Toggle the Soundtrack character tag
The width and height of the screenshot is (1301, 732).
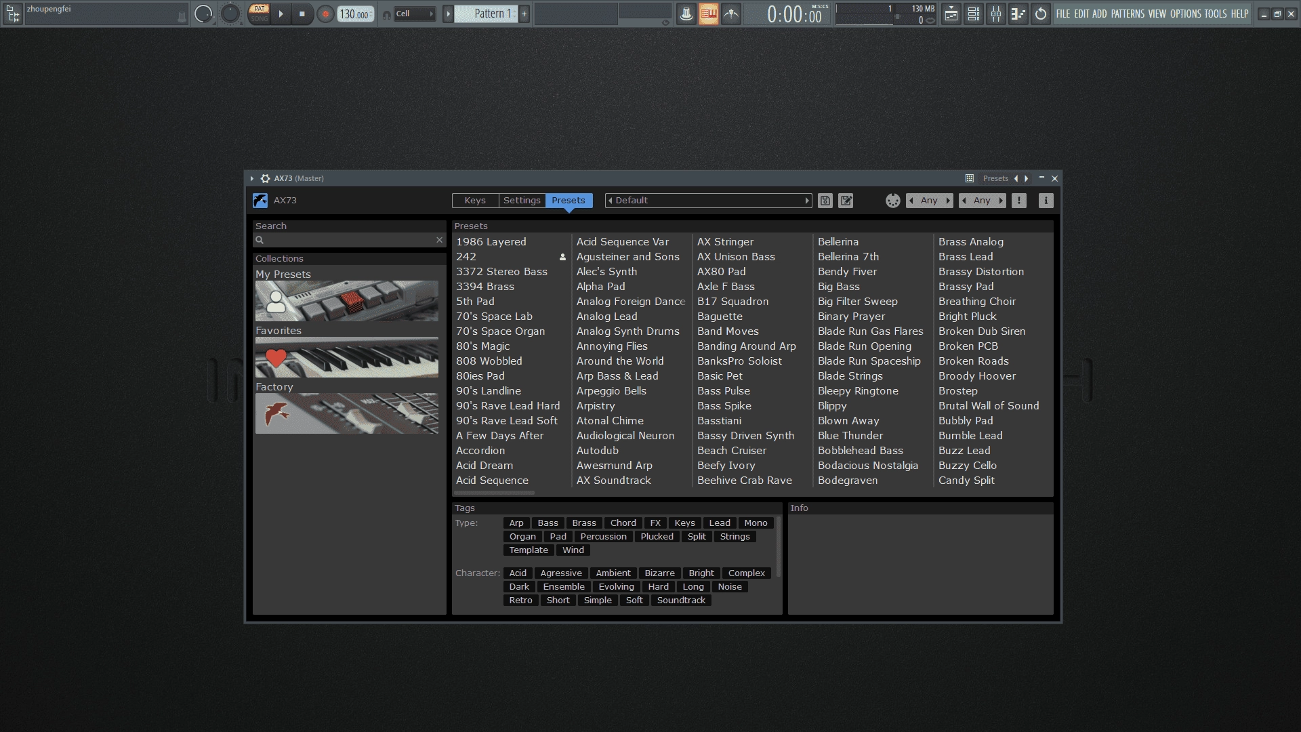pyautogui.click(x=681, y=601)
